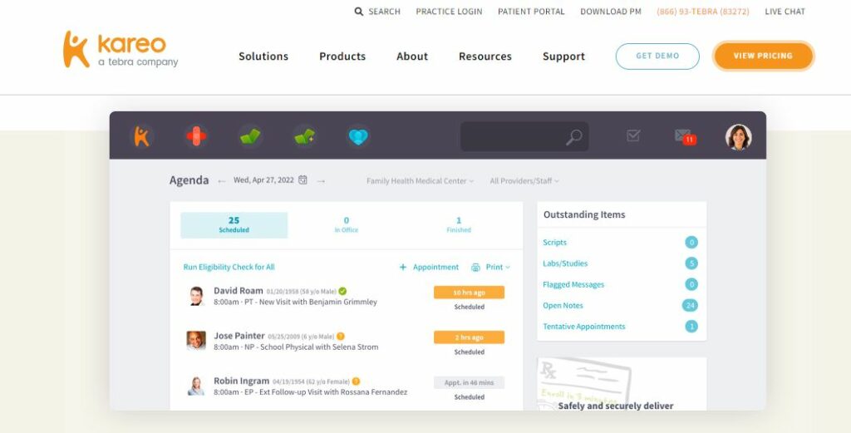Open the About menu
The image size is (851, 433).
pyautogui.click(x=412, y=57)
